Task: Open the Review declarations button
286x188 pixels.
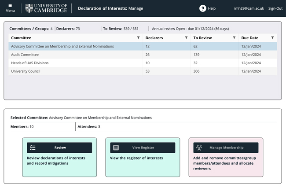Action: click(59, 147)
